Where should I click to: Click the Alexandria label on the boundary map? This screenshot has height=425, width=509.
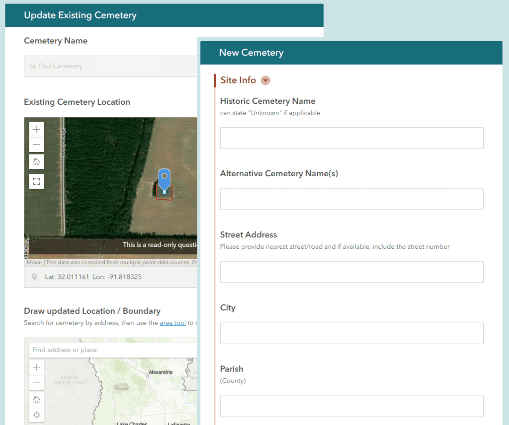pos(161,372)
